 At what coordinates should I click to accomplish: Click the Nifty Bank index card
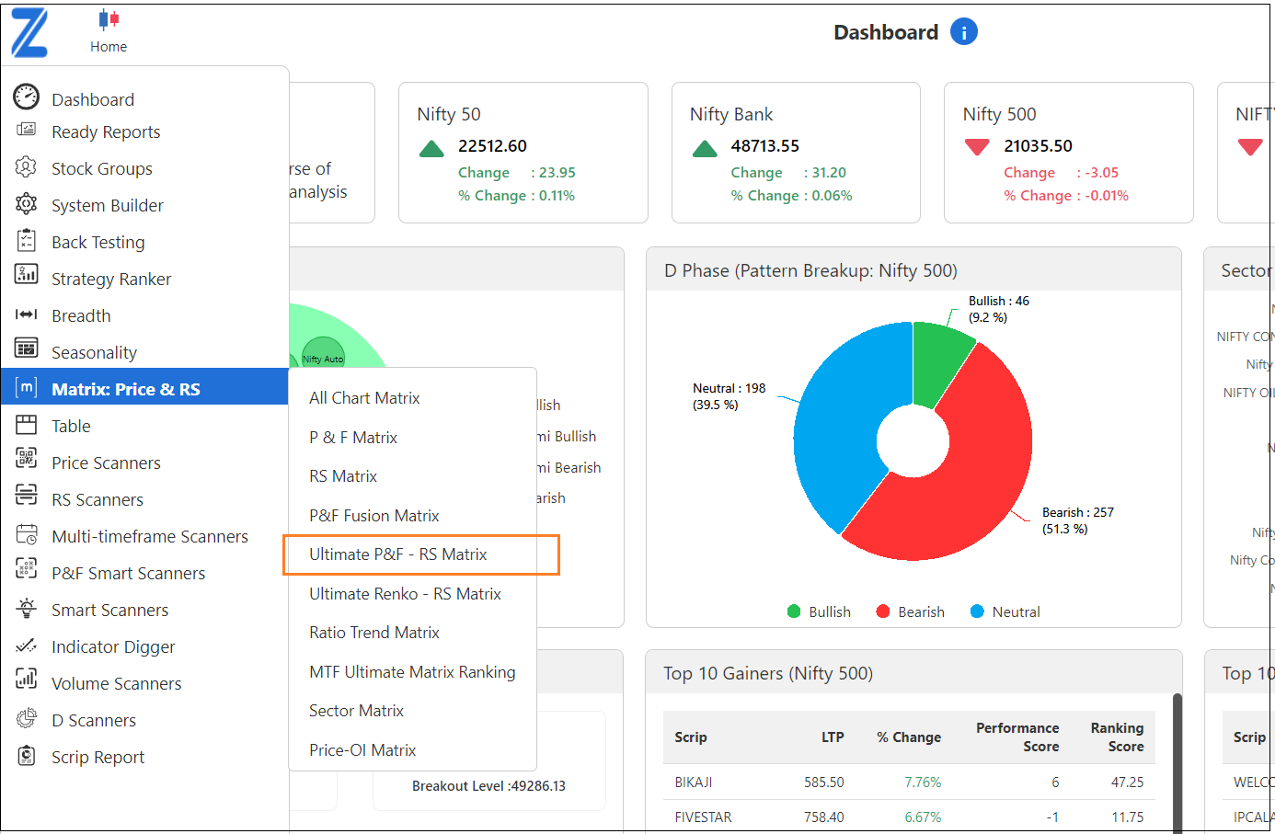pyautogui.click(x=796, y=153)
